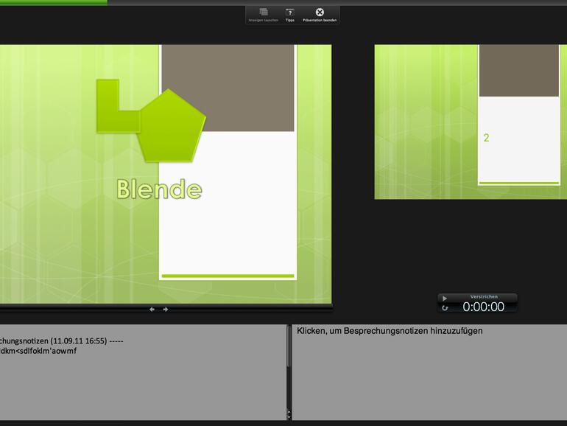Click the notes scrollbar up arrow
Screen dimensions: 567x426
click(289, 412)
